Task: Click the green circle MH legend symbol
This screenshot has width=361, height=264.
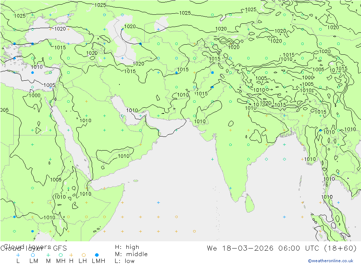Action: pos(61,255)
